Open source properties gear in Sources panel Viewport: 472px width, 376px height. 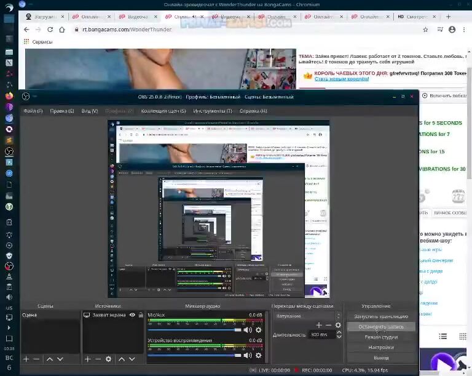[x=109, y=359]
